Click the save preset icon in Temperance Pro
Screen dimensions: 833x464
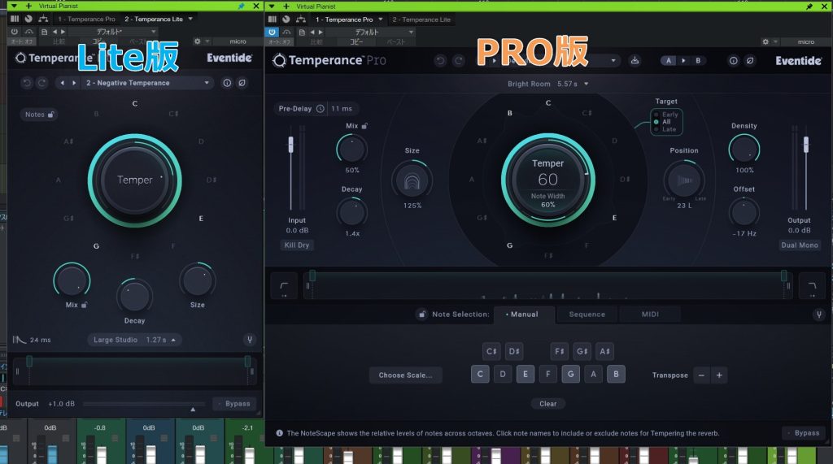[635, 60]
